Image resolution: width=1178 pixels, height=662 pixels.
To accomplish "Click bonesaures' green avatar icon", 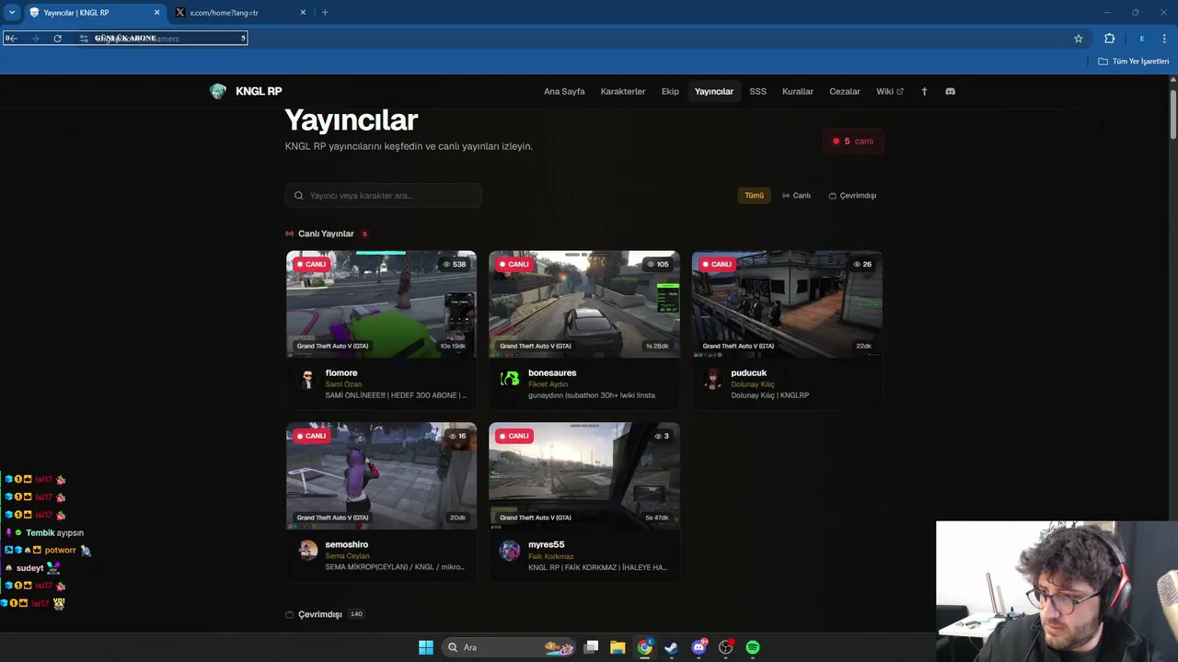I will pyautogui.click(x=510, y=379).
